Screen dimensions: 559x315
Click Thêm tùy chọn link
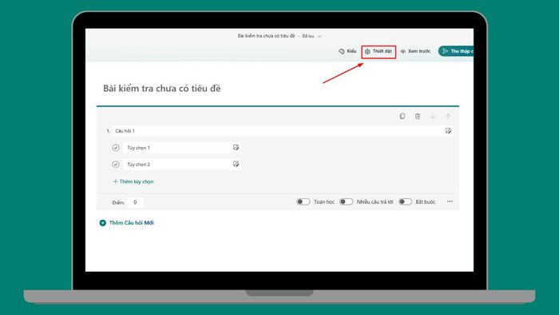pyautogui.click(x=133, y=181)
